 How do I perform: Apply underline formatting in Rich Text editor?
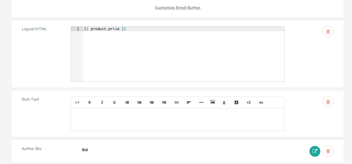coord(114,102)
